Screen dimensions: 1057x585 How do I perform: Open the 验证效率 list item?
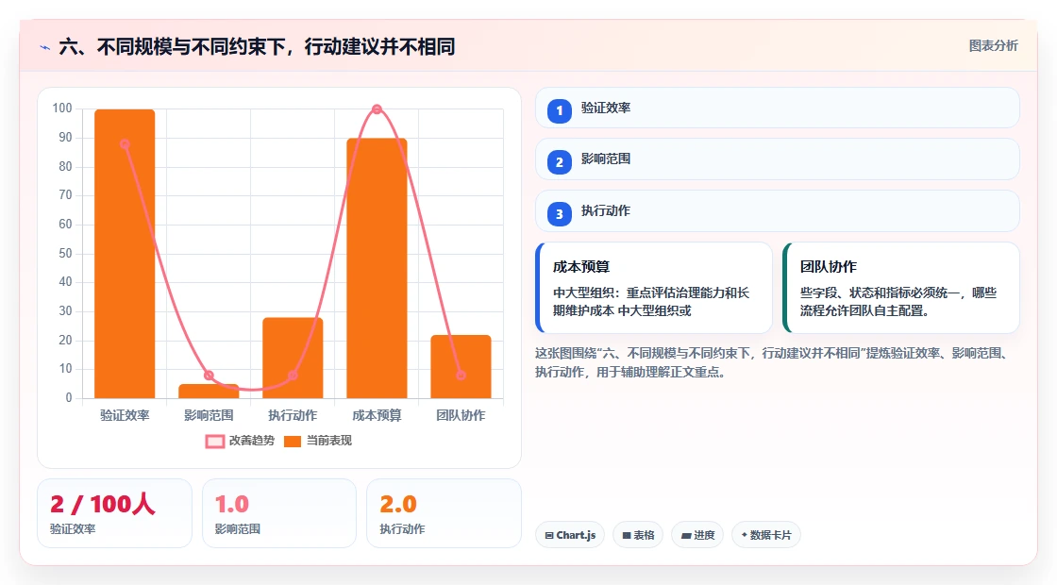click(778, 108)
